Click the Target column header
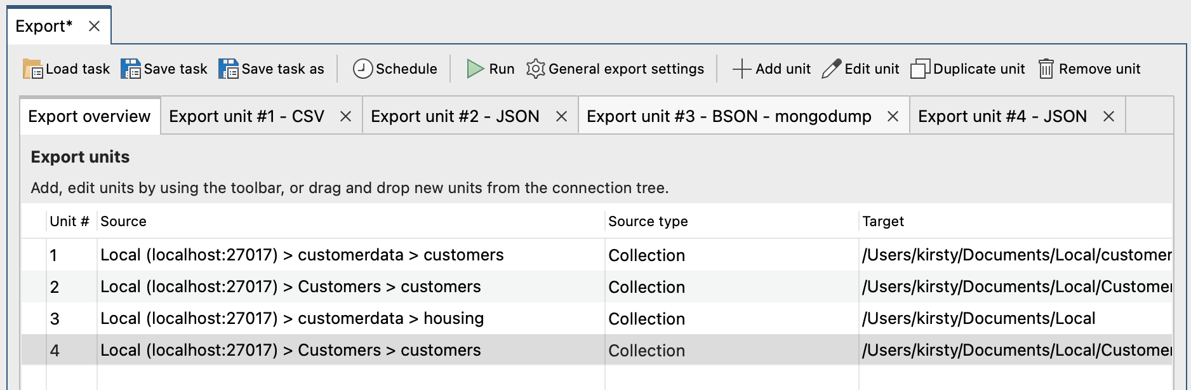The height and width of the screenshot is (390, 1191). point(883,221)
